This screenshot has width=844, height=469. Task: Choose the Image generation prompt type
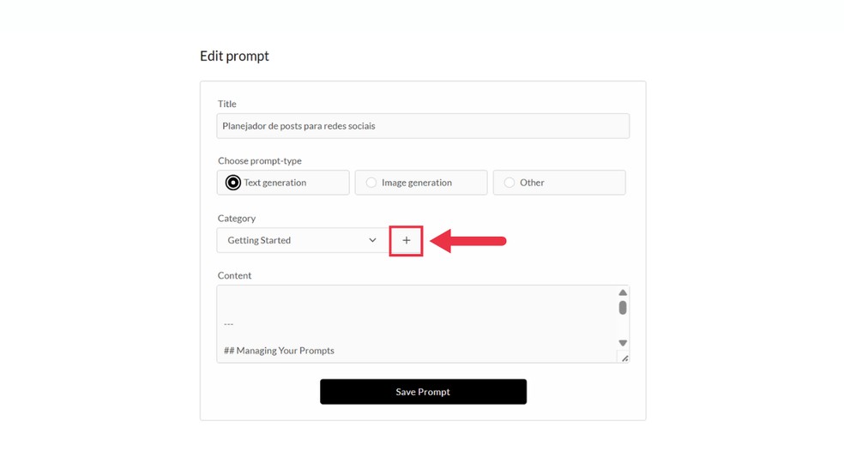tap(371, 183)
